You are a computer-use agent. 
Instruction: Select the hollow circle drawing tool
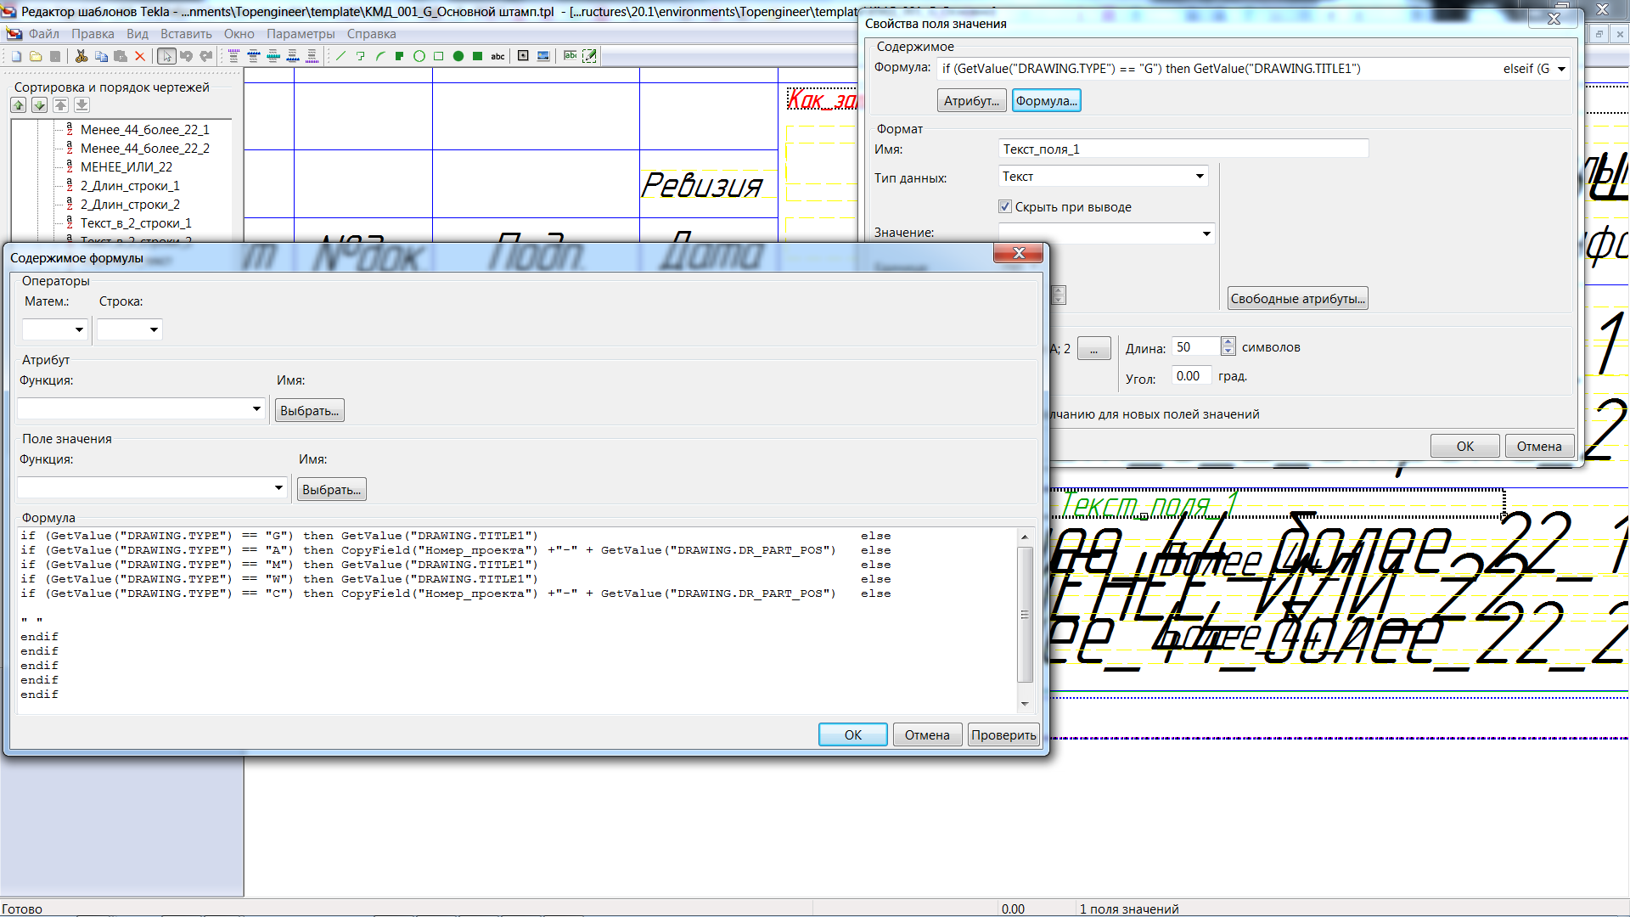tap(419, 56)
